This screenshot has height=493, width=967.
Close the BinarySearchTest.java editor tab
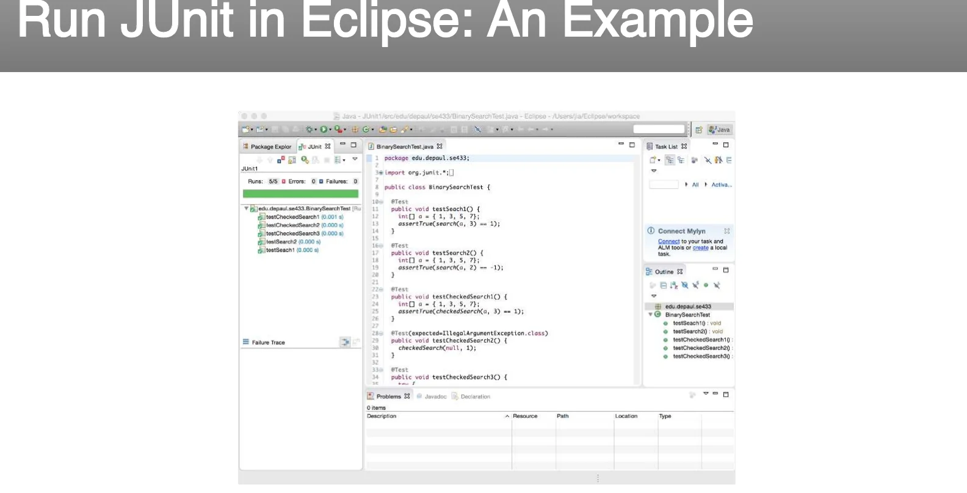440,147
